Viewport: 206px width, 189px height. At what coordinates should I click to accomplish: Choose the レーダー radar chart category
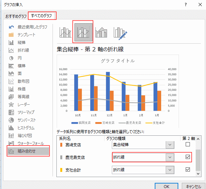(24, 105)
